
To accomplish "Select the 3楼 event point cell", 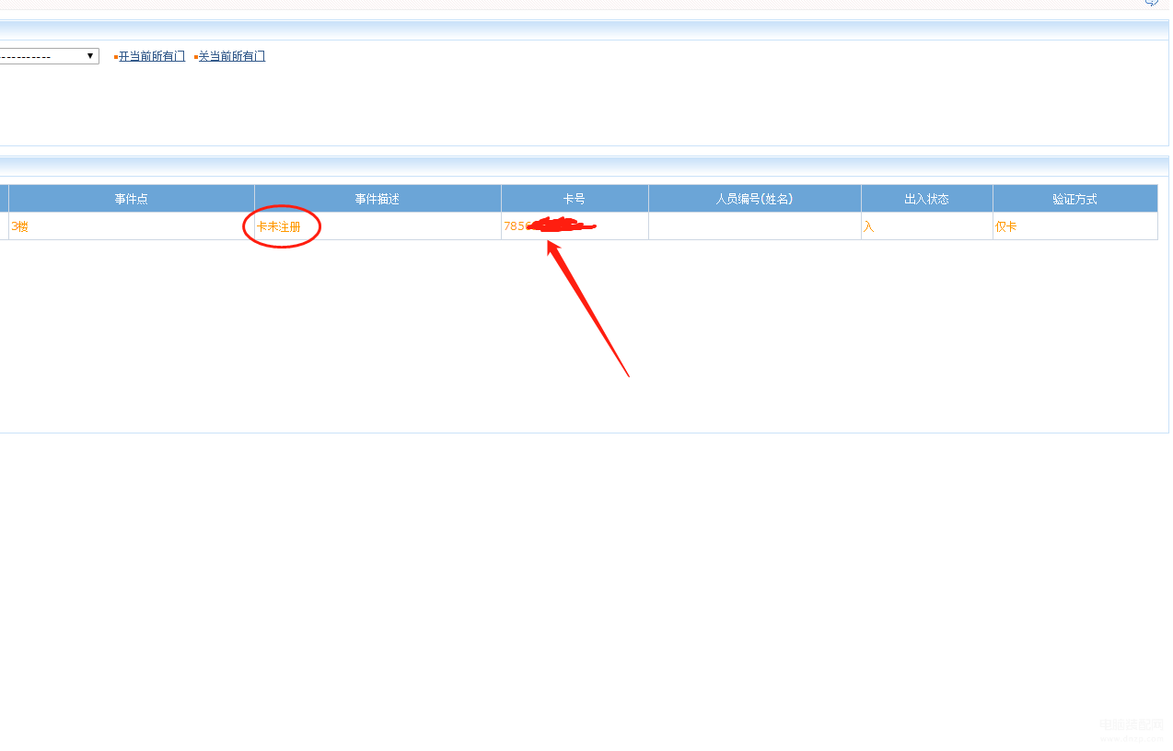I will (132, 226).
